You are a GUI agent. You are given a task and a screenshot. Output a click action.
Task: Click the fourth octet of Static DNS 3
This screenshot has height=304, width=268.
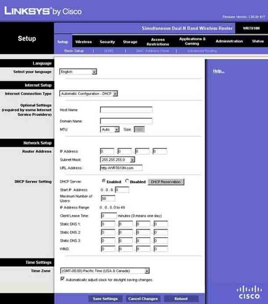point(161,241)
